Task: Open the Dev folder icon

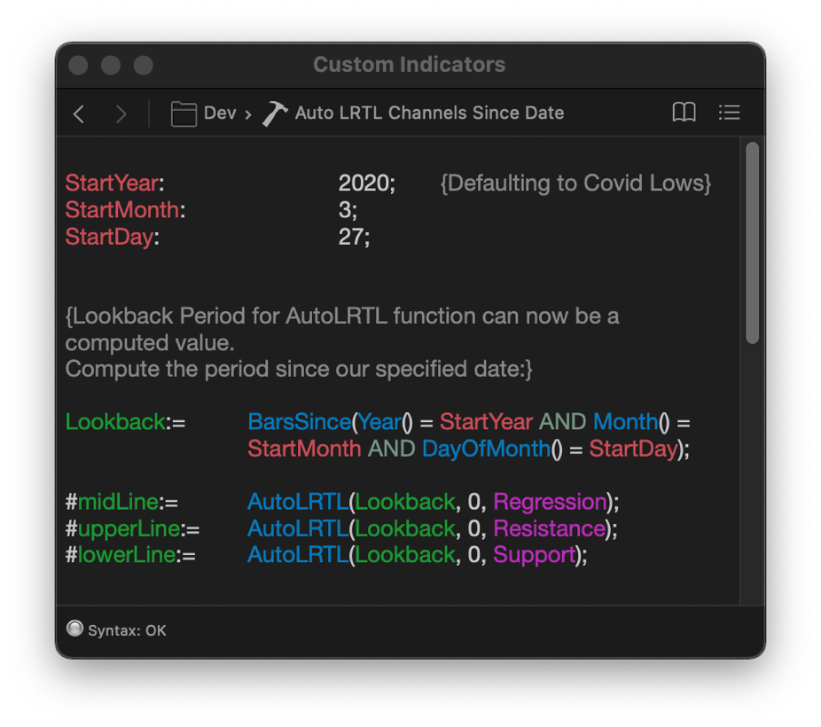Action: click(184, 113)
